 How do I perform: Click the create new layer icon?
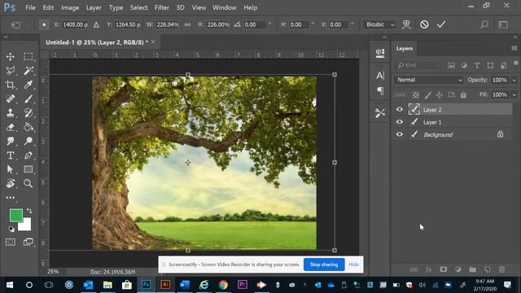(x=487, y=269)
